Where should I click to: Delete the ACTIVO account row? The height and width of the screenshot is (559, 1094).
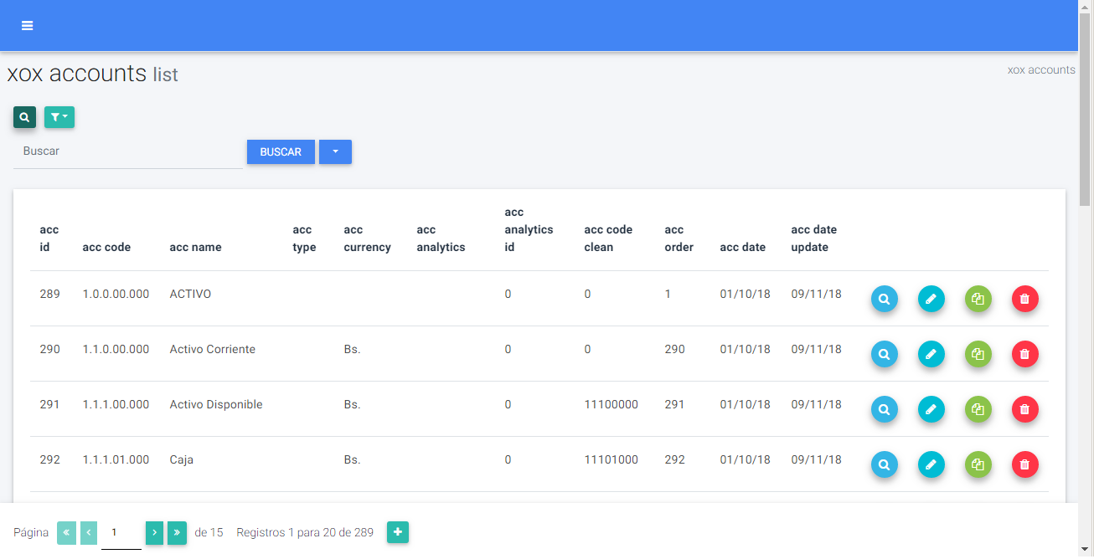pyautogui.click(x=1024, y=299)
